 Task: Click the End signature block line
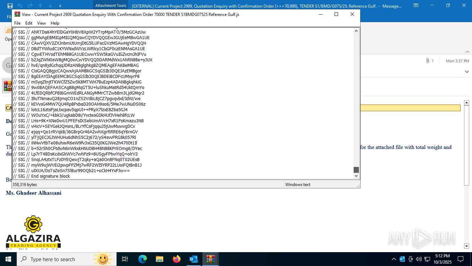pos(42,176)
